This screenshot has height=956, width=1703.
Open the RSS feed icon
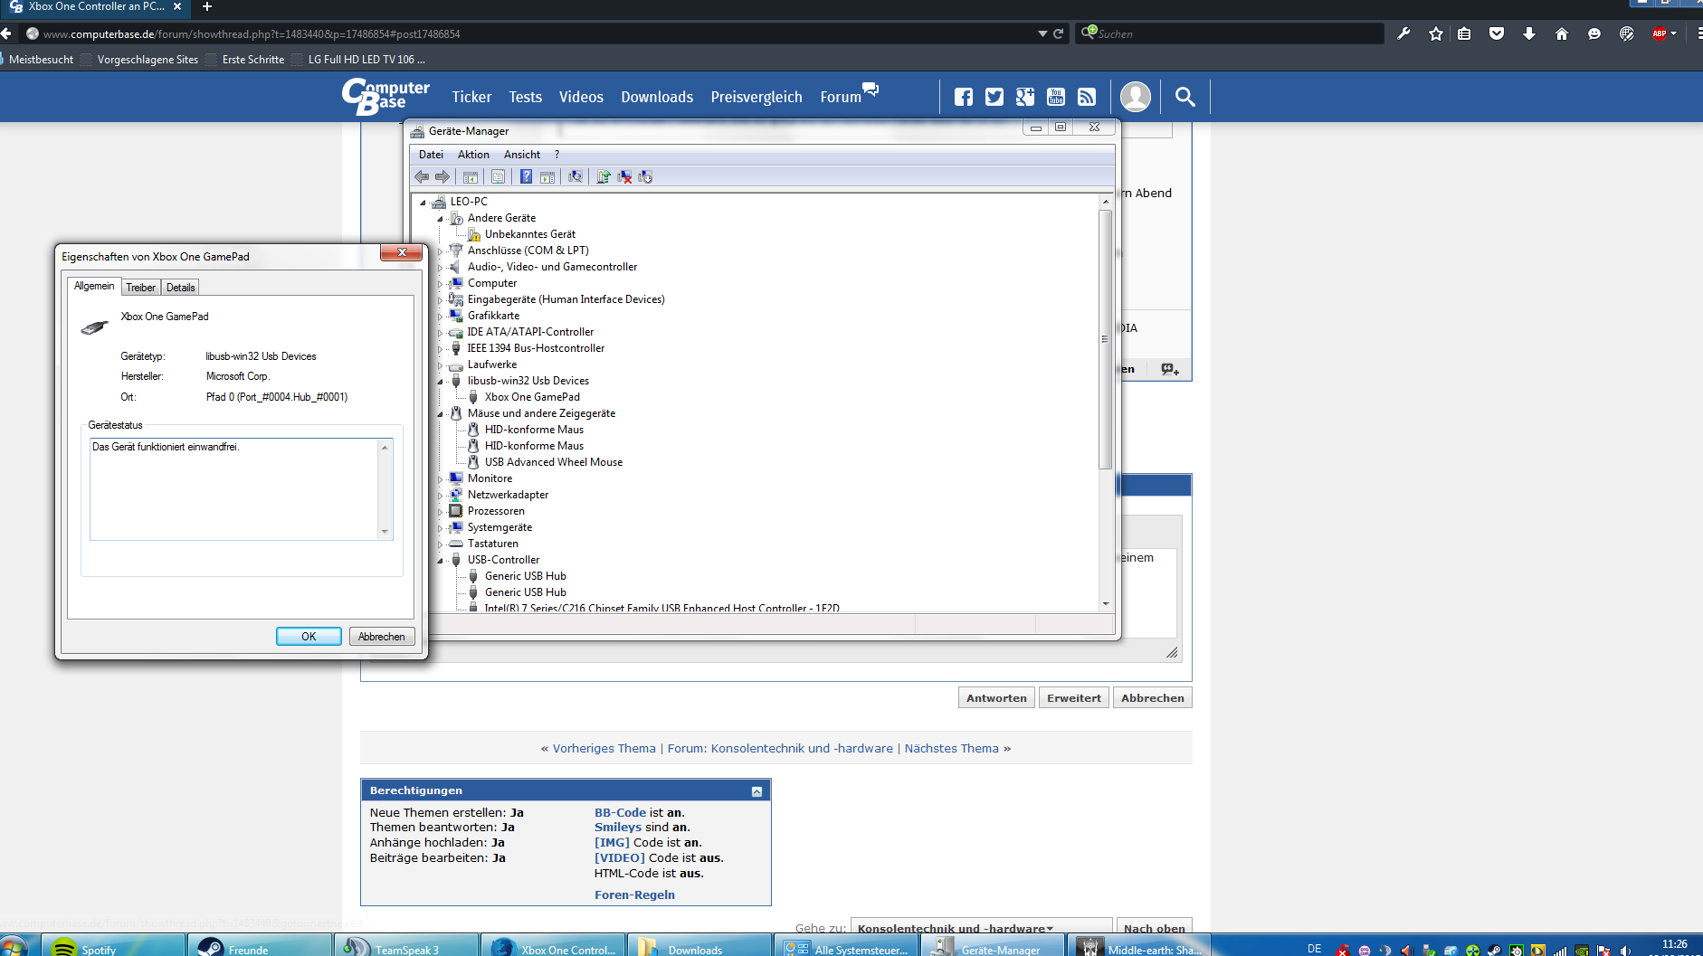point(1087,97)
